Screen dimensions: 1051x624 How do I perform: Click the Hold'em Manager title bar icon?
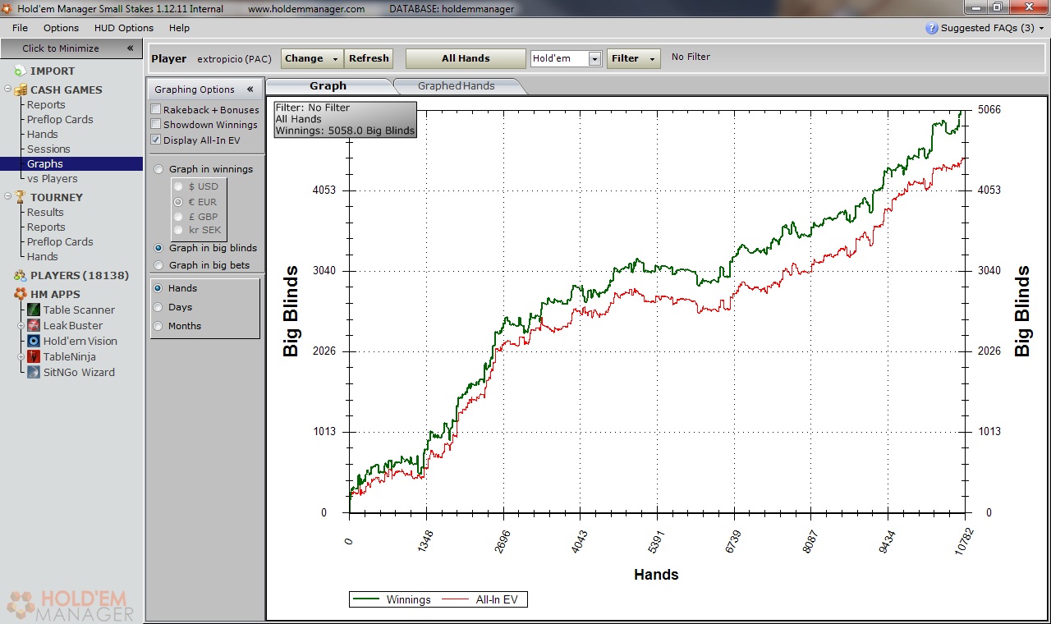point(7,8)
